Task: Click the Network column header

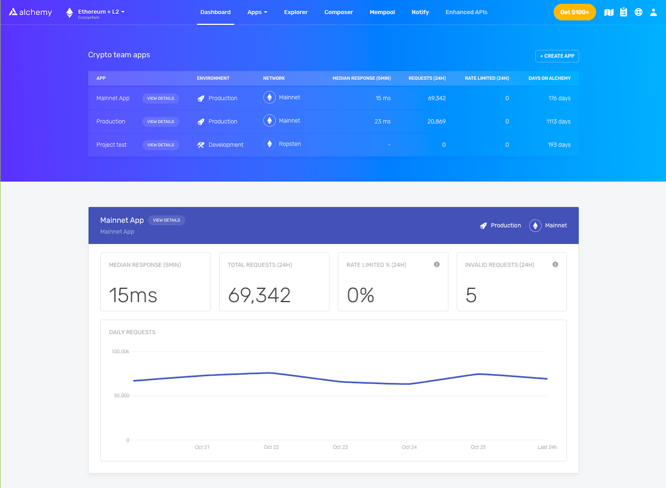Action: coord(274,78)
